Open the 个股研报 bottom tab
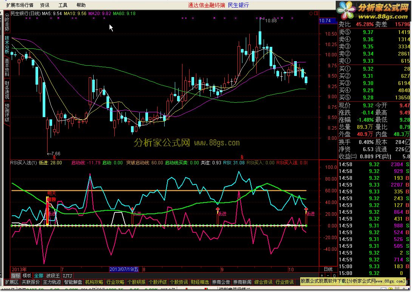 point(136,282)
